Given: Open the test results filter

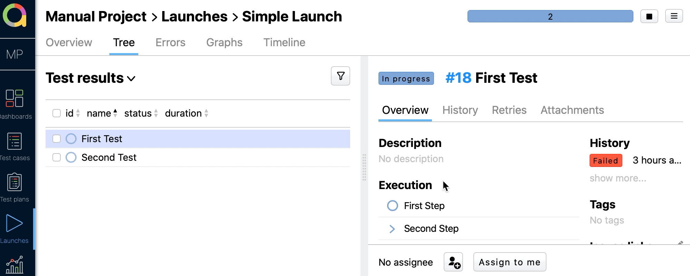Looking at the screenshot, I should (x=340, y=76).
